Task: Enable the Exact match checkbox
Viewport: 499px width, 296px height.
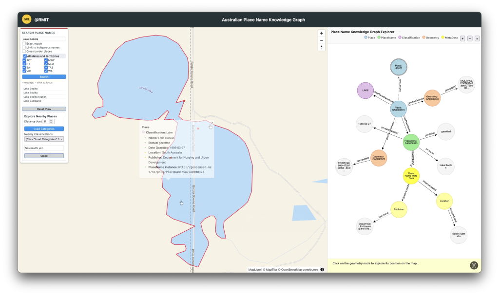Action: tap(24, 43)
